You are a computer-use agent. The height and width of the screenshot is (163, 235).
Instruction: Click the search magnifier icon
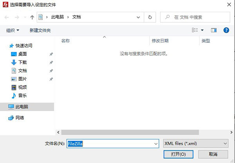pos(167,17)
